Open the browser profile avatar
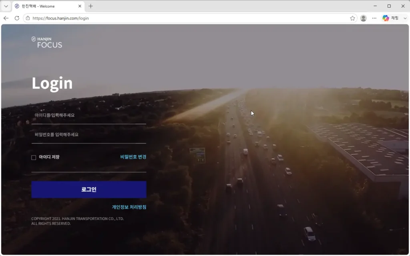Image resolution: width=410 pixels, height=256 pixels. (364, 18)
